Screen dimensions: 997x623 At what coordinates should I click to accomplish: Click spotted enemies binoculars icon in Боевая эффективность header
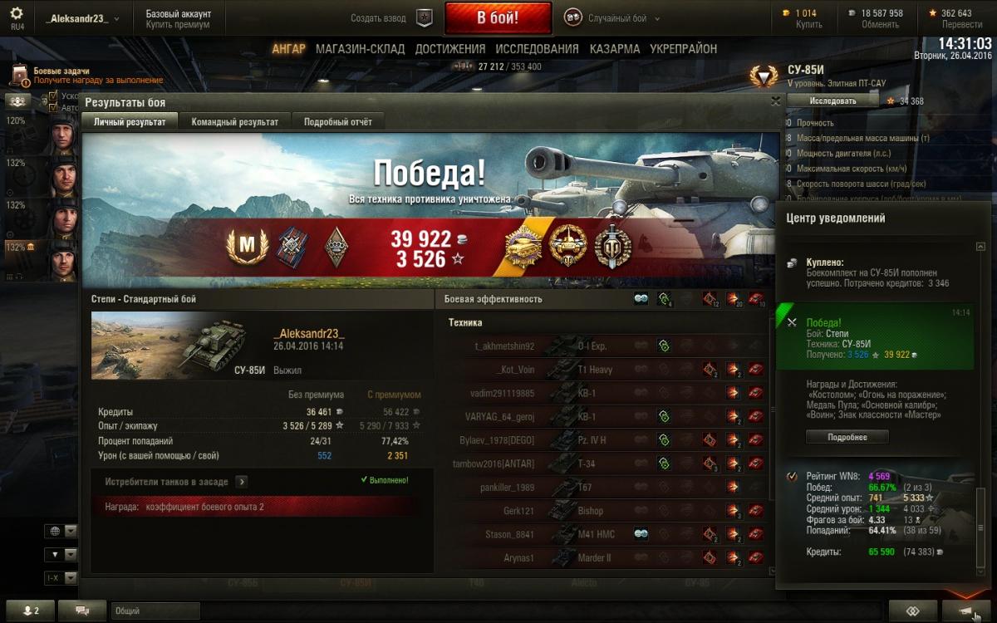[641, 299]
